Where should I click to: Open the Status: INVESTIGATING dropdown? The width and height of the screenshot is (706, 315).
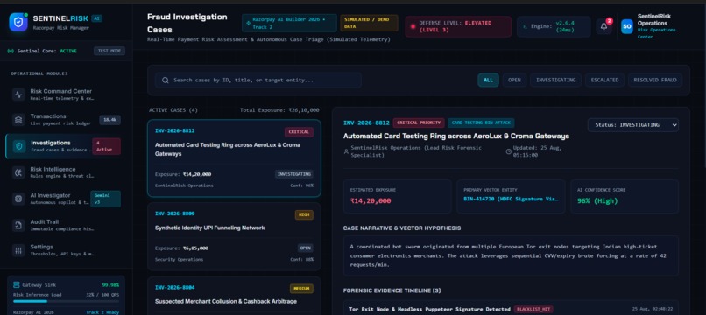click(x=632, y=124)
